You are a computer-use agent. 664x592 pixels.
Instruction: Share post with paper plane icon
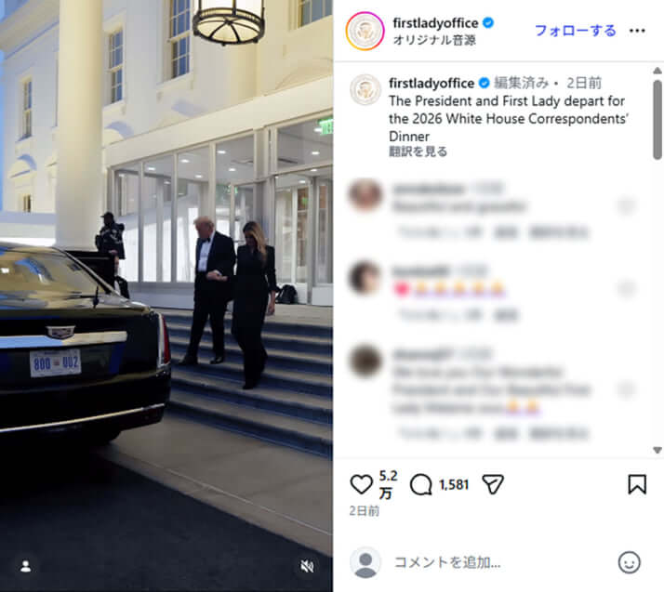pyautogui.click(x=493, y=484)
